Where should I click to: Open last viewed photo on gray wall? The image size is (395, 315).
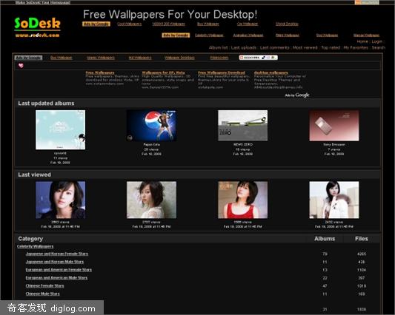[x=151, y=200]
